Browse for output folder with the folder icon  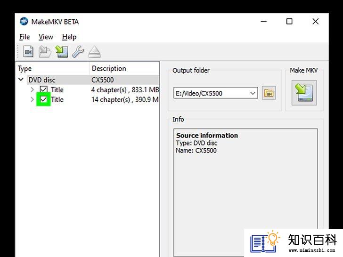[x=269, y=93]
